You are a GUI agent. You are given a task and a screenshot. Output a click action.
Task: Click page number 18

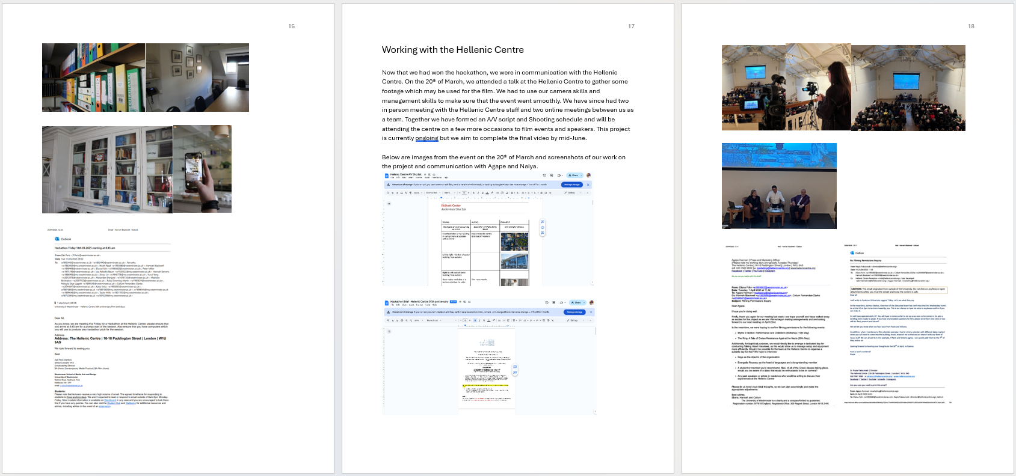(971, 26)
